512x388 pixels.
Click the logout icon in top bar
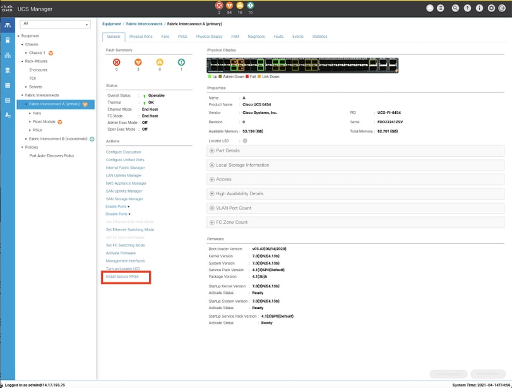tap(502, 8)
